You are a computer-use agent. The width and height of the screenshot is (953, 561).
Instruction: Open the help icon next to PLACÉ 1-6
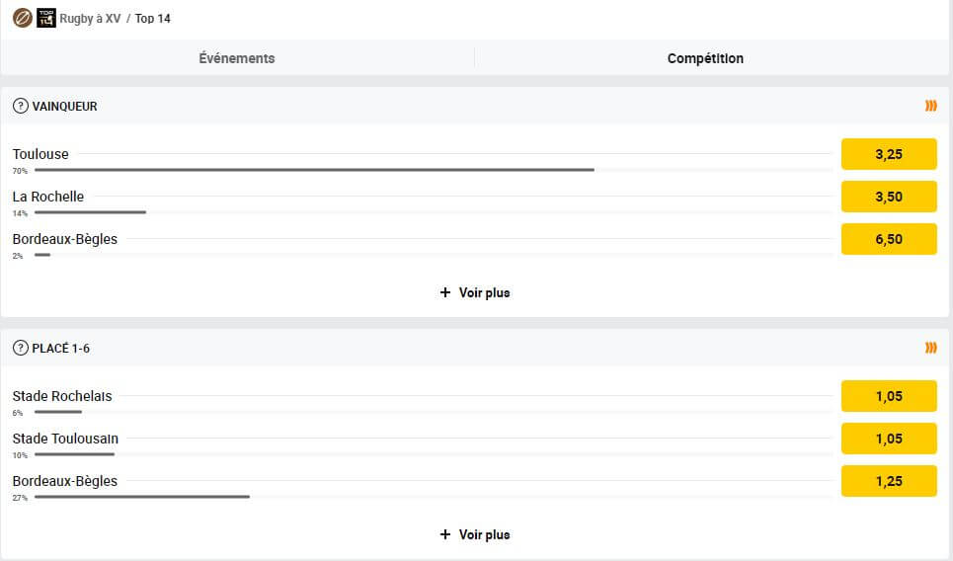(x=21, y=348)
